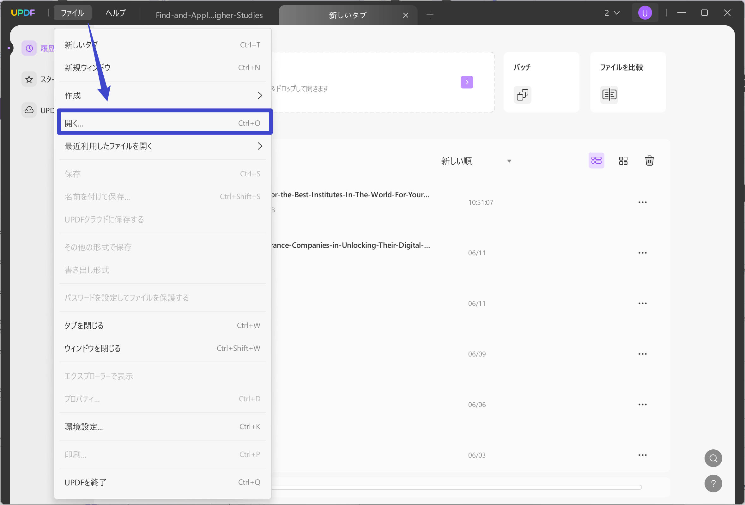The width and height of the screenshot is (745, 505).
Task: Select 新規ウィンドウ menu item
Action: point(163,68)
